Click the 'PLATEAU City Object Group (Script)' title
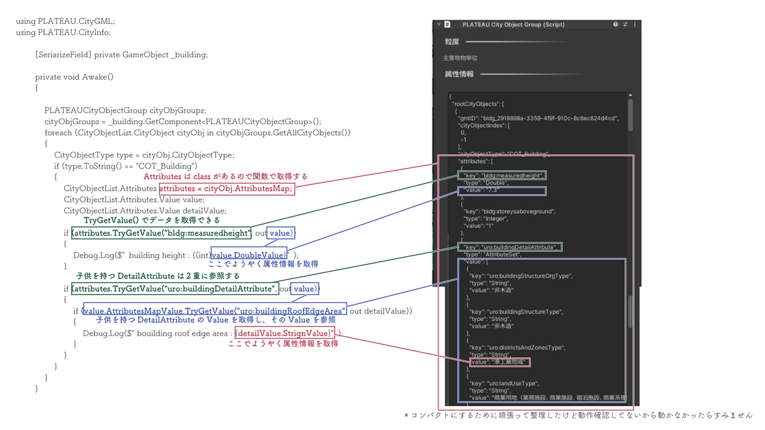This screenshot has width=765, height=430. coord(513,24)
